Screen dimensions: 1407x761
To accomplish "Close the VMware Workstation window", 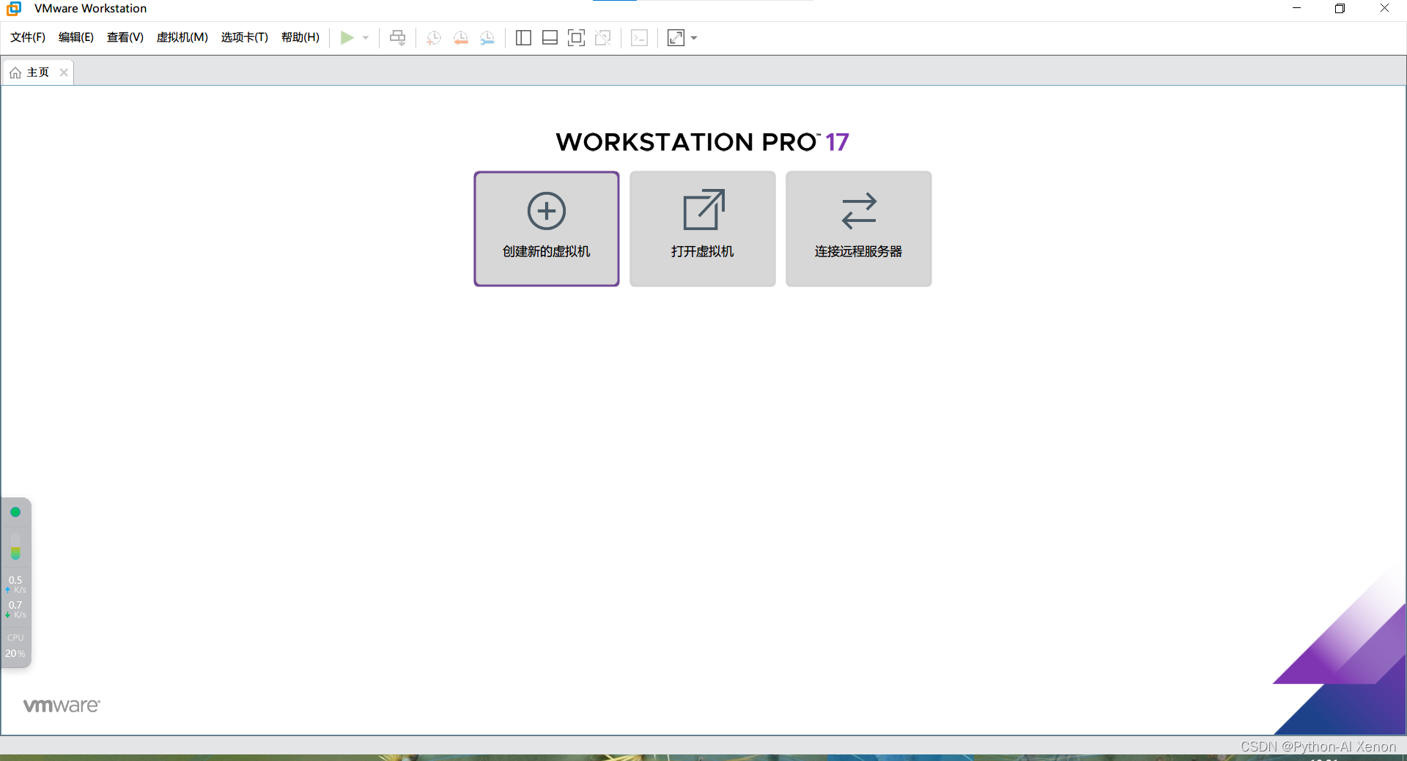I will (x=1384, y=9).
